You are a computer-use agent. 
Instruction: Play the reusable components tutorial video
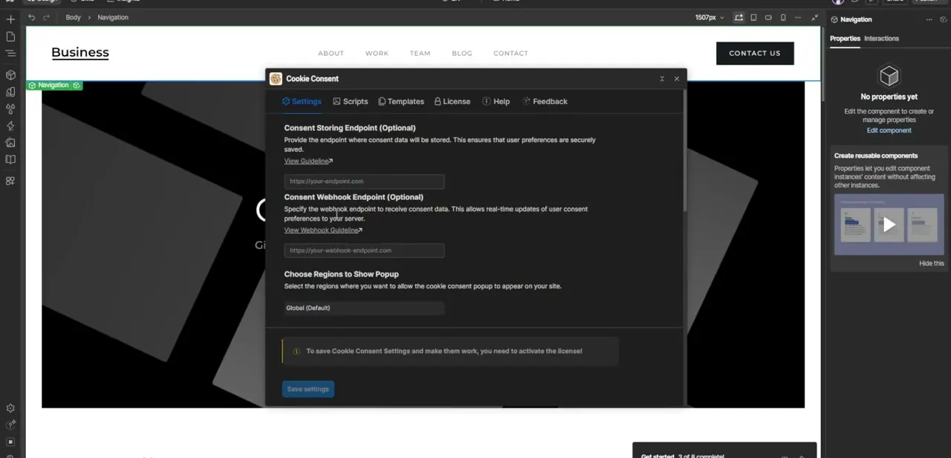pyautogui.click(x=889, y=225)
